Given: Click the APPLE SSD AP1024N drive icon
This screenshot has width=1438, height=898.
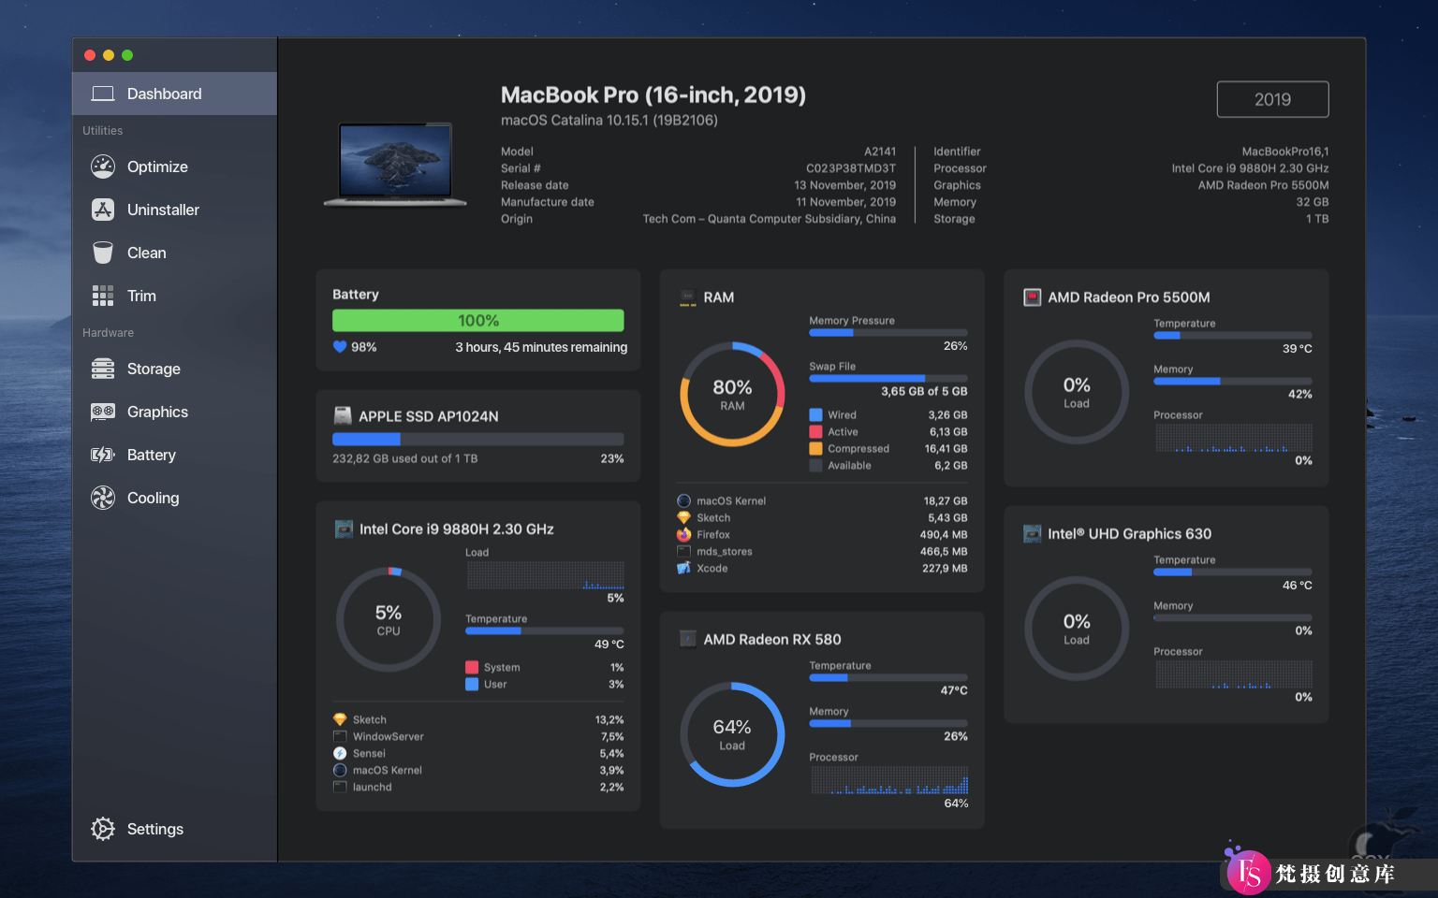Looking at the screenshot, I should (x=343, y=416).
